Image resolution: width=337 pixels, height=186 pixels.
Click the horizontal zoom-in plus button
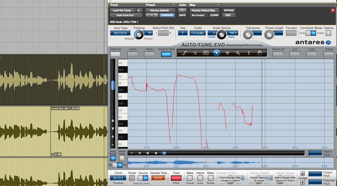click(140, 153)
